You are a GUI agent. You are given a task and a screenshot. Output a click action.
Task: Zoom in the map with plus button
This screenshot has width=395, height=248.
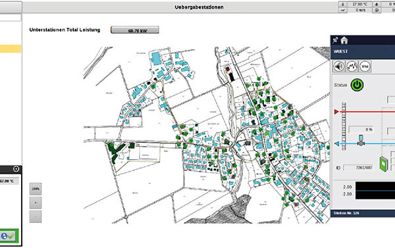tap(36, 203)
